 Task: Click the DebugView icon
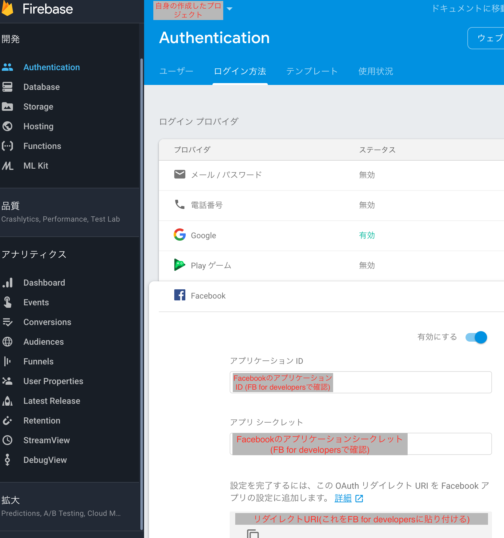coord(7,460)
